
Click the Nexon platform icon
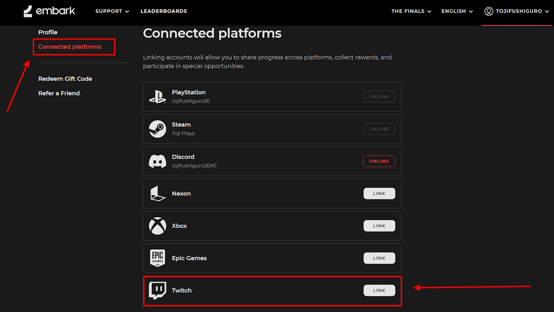[x=157, y=194]
